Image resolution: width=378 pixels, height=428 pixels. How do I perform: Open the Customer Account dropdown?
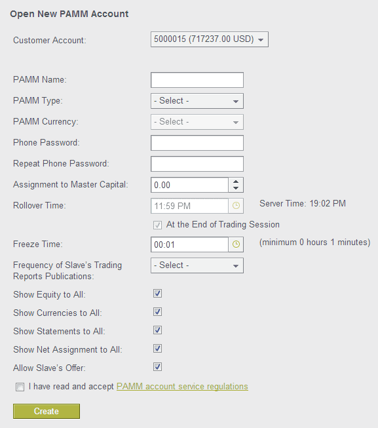[x=210, y=39]
